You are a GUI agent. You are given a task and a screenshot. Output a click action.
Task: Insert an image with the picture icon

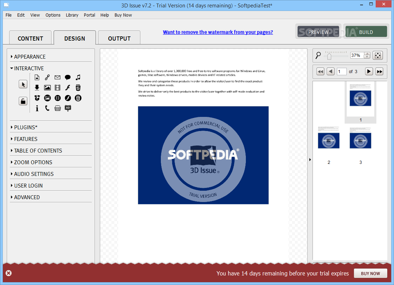(x=47, y=88)
